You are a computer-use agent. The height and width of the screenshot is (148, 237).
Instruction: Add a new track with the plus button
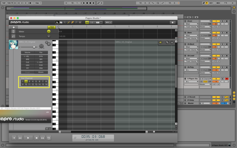(x=14, y=27)
